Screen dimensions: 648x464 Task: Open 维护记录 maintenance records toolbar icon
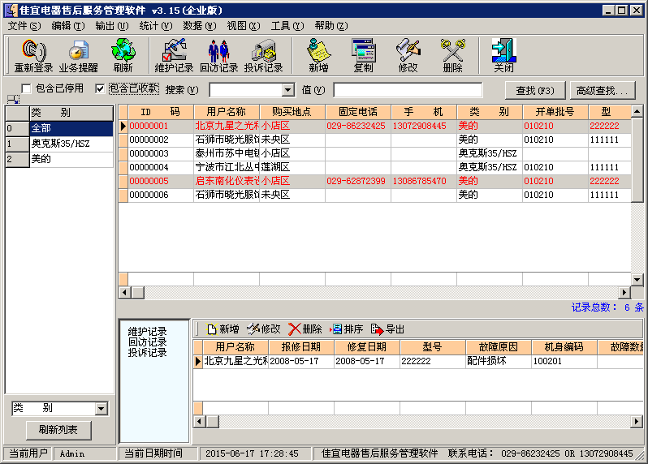point(174,56)
